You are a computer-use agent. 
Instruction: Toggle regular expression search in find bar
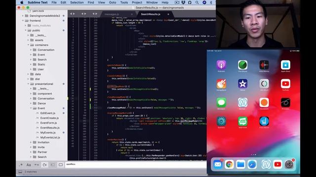click(x=21, y=165)
